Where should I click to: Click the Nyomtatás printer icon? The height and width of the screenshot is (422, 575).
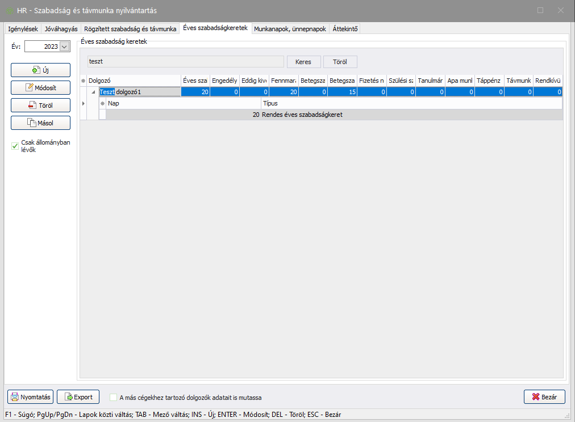[14, 397]
